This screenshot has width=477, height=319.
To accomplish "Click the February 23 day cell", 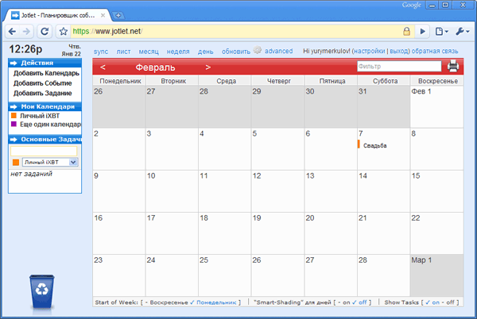I will coord(119,275).
